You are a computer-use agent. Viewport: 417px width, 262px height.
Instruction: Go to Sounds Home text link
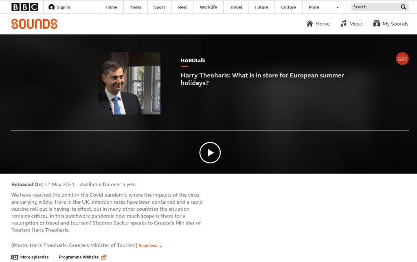323,24
